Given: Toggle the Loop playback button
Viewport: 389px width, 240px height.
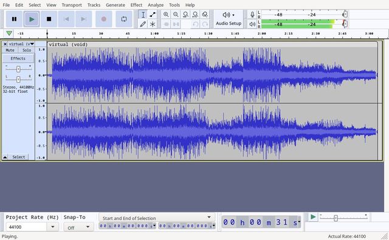Looking at the screenshot, I should (124, 19).
